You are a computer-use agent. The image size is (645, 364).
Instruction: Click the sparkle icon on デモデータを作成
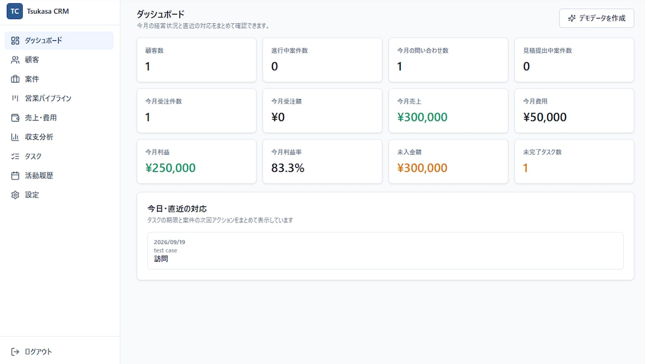click(572, 18)
